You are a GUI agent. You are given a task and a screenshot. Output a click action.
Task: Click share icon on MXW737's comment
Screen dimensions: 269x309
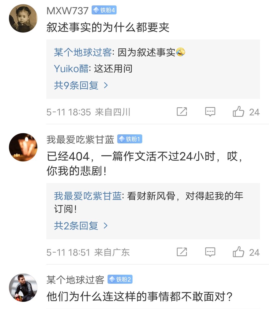point(182,112)
